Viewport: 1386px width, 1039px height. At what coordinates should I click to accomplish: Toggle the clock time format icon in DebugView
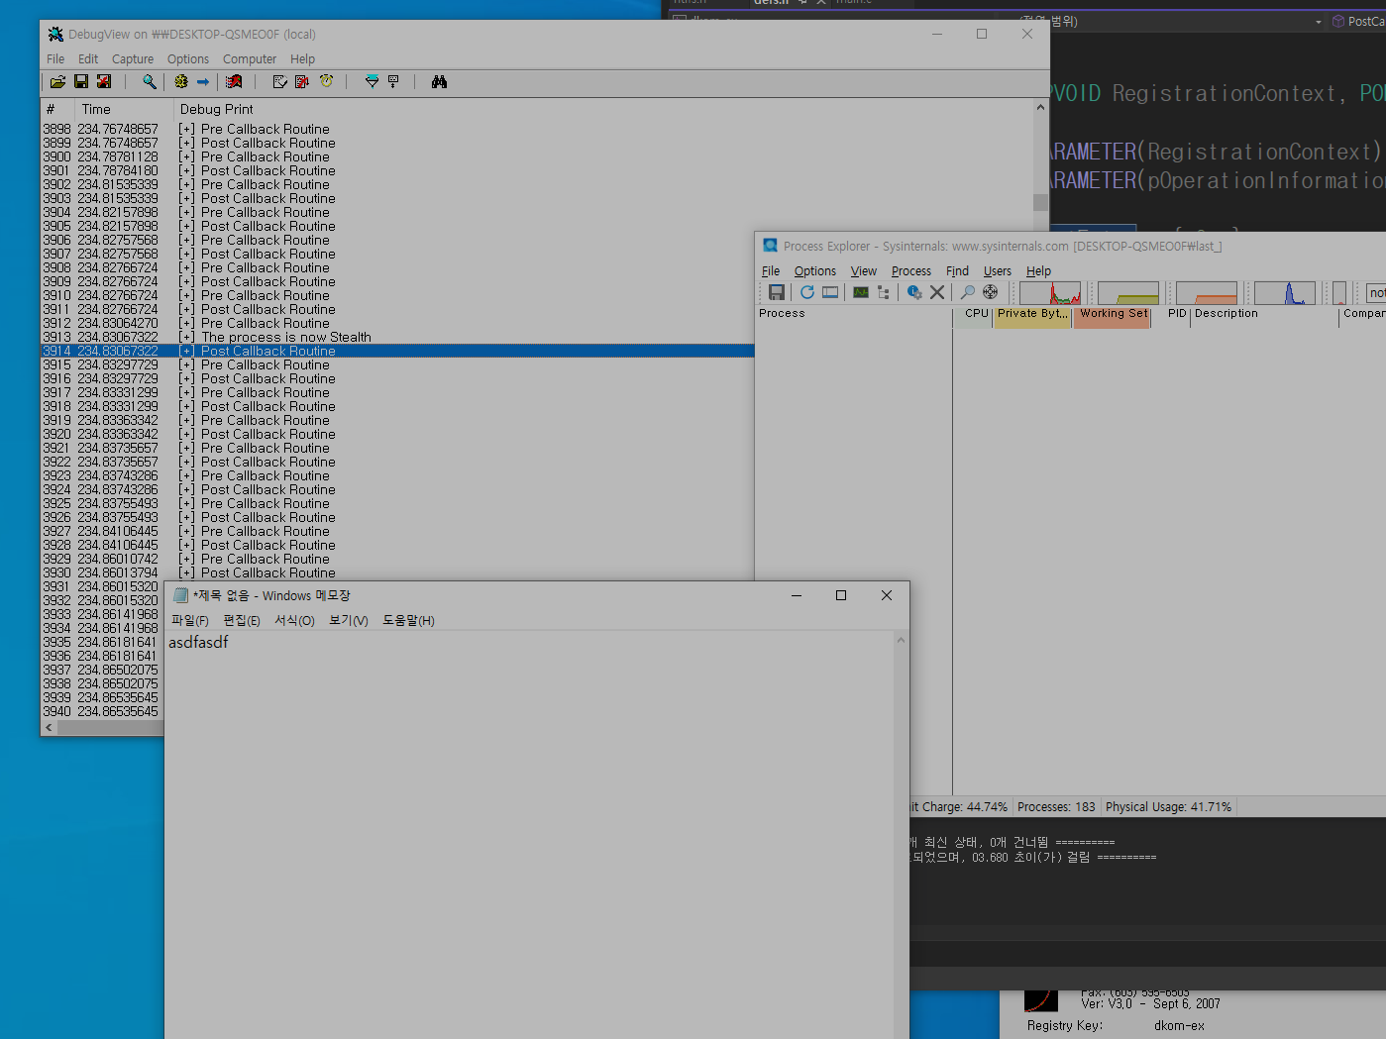(x=326, y=82)
